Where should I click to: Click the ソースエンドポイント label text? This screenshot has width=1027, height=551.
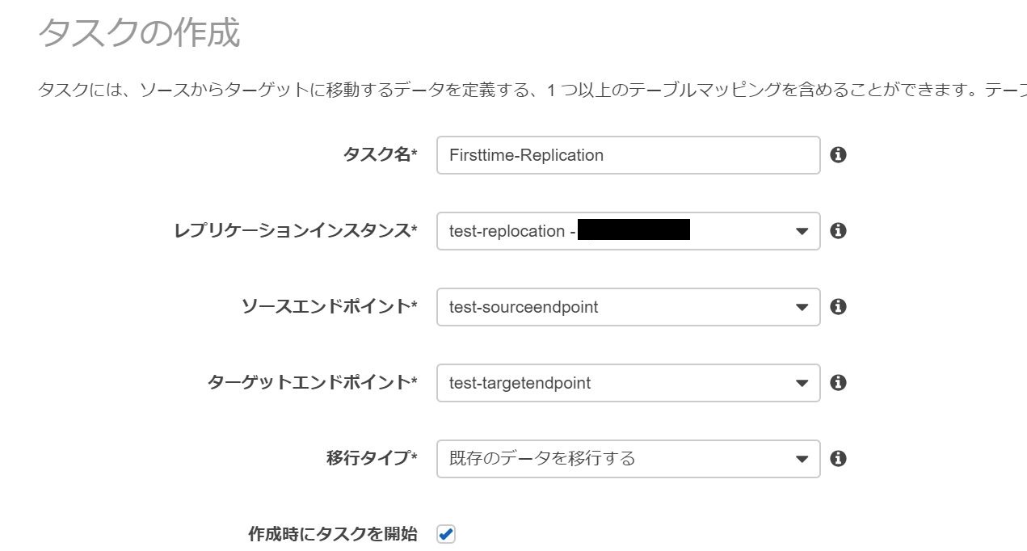click(x=329, y=306)
